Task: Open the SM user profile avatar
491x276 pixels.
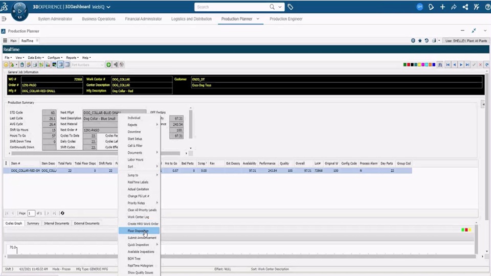Action: coord(419,7)
